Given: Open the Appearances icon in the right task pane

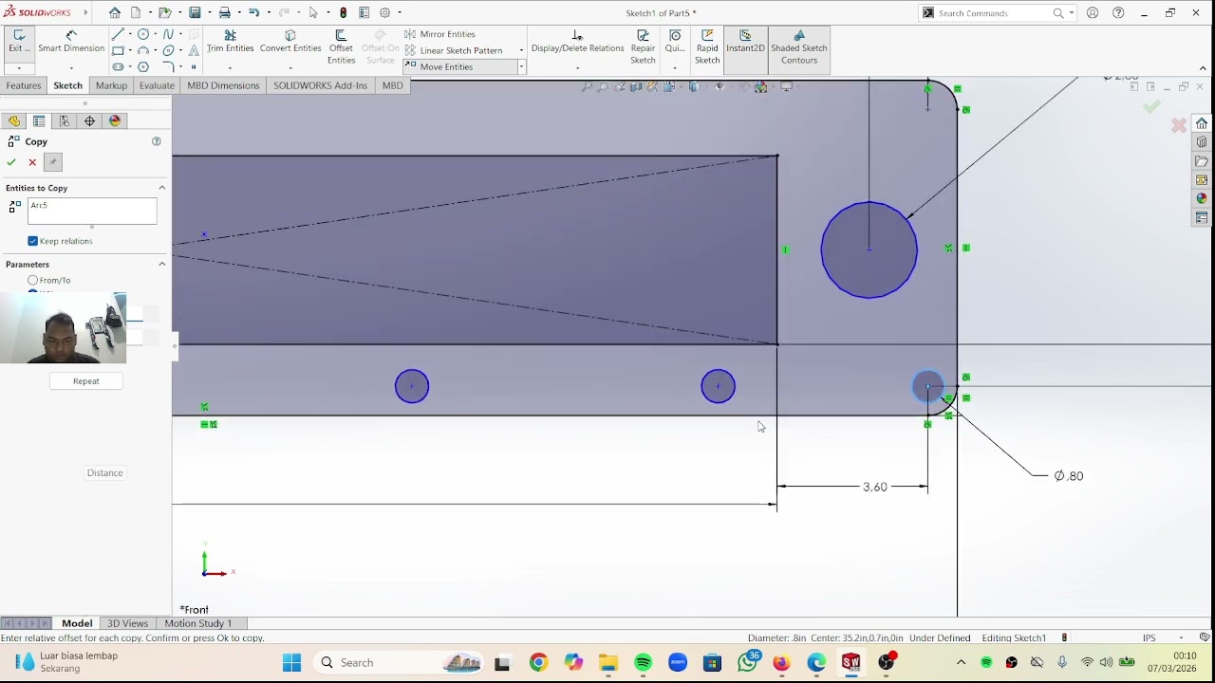Looking at the screenshot, I should click(x=1202, y=198).
